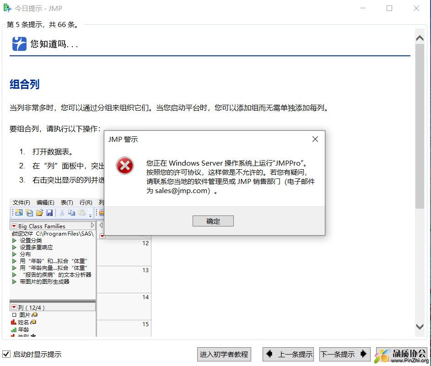Click the New Data Table toolbar icon
This screenshot has height=366, width=431.
tap(19, 212)
